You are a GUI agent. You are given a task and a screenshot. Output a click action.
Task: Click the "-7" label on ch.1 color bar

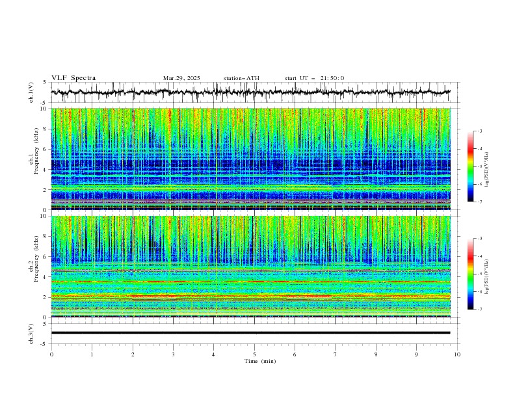coord(480,202)
